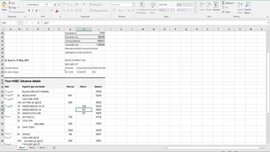
Task: Open the font size dropdown
Action: click(52, 5)
